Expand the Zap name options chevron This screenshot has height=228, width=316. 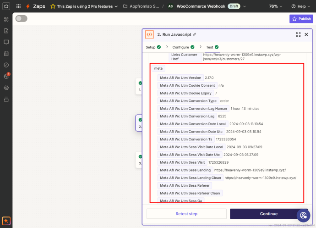tap(245, 6)
